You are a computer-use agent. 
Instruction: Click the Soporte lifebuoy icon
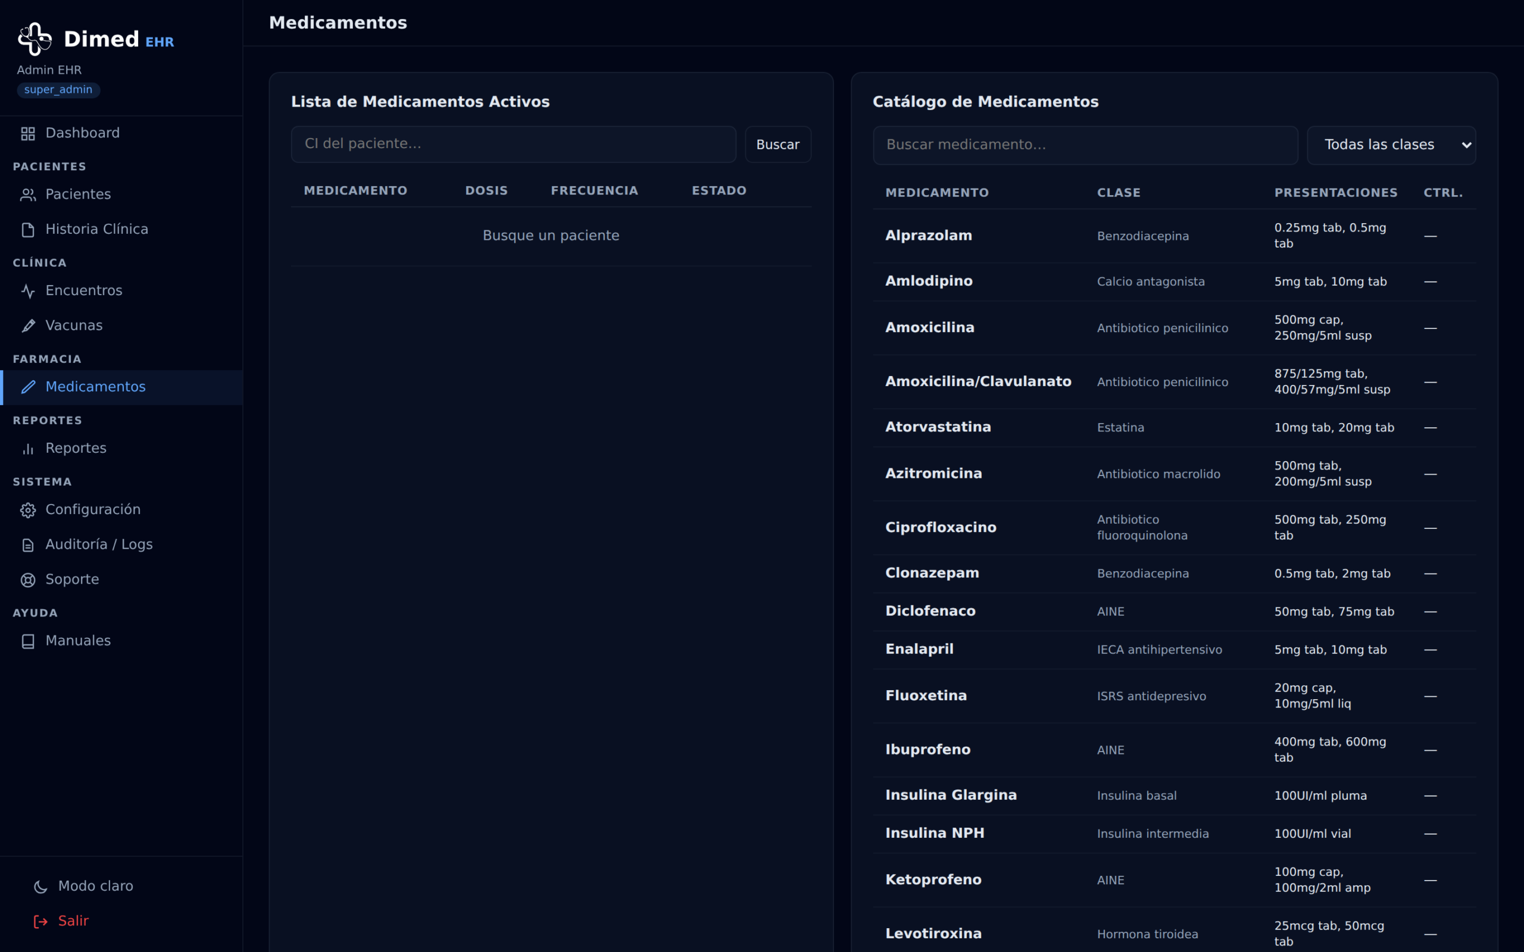(28, 580)
